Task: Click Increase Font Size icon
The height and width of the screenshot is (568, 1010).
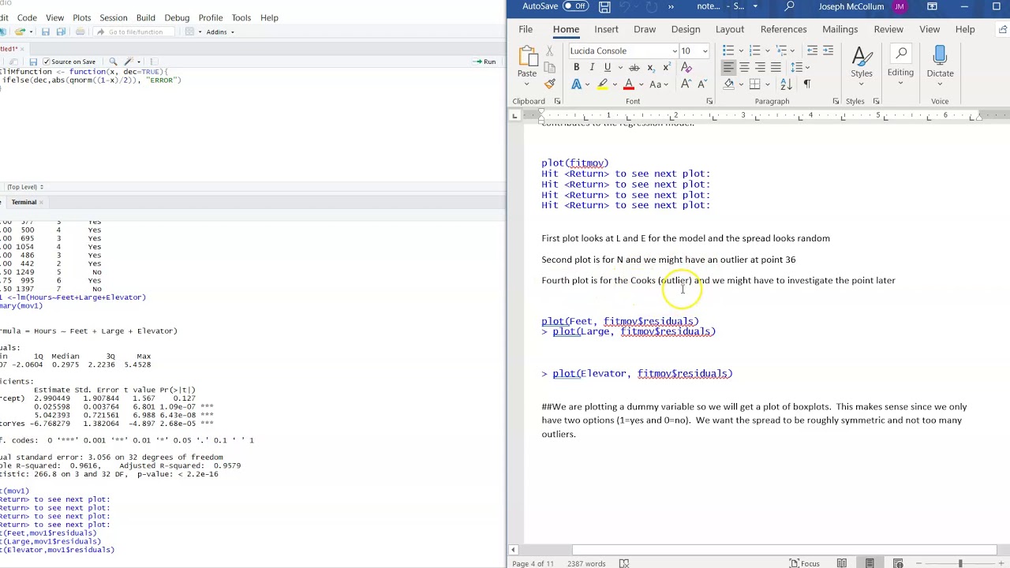Action: point(686,84)
